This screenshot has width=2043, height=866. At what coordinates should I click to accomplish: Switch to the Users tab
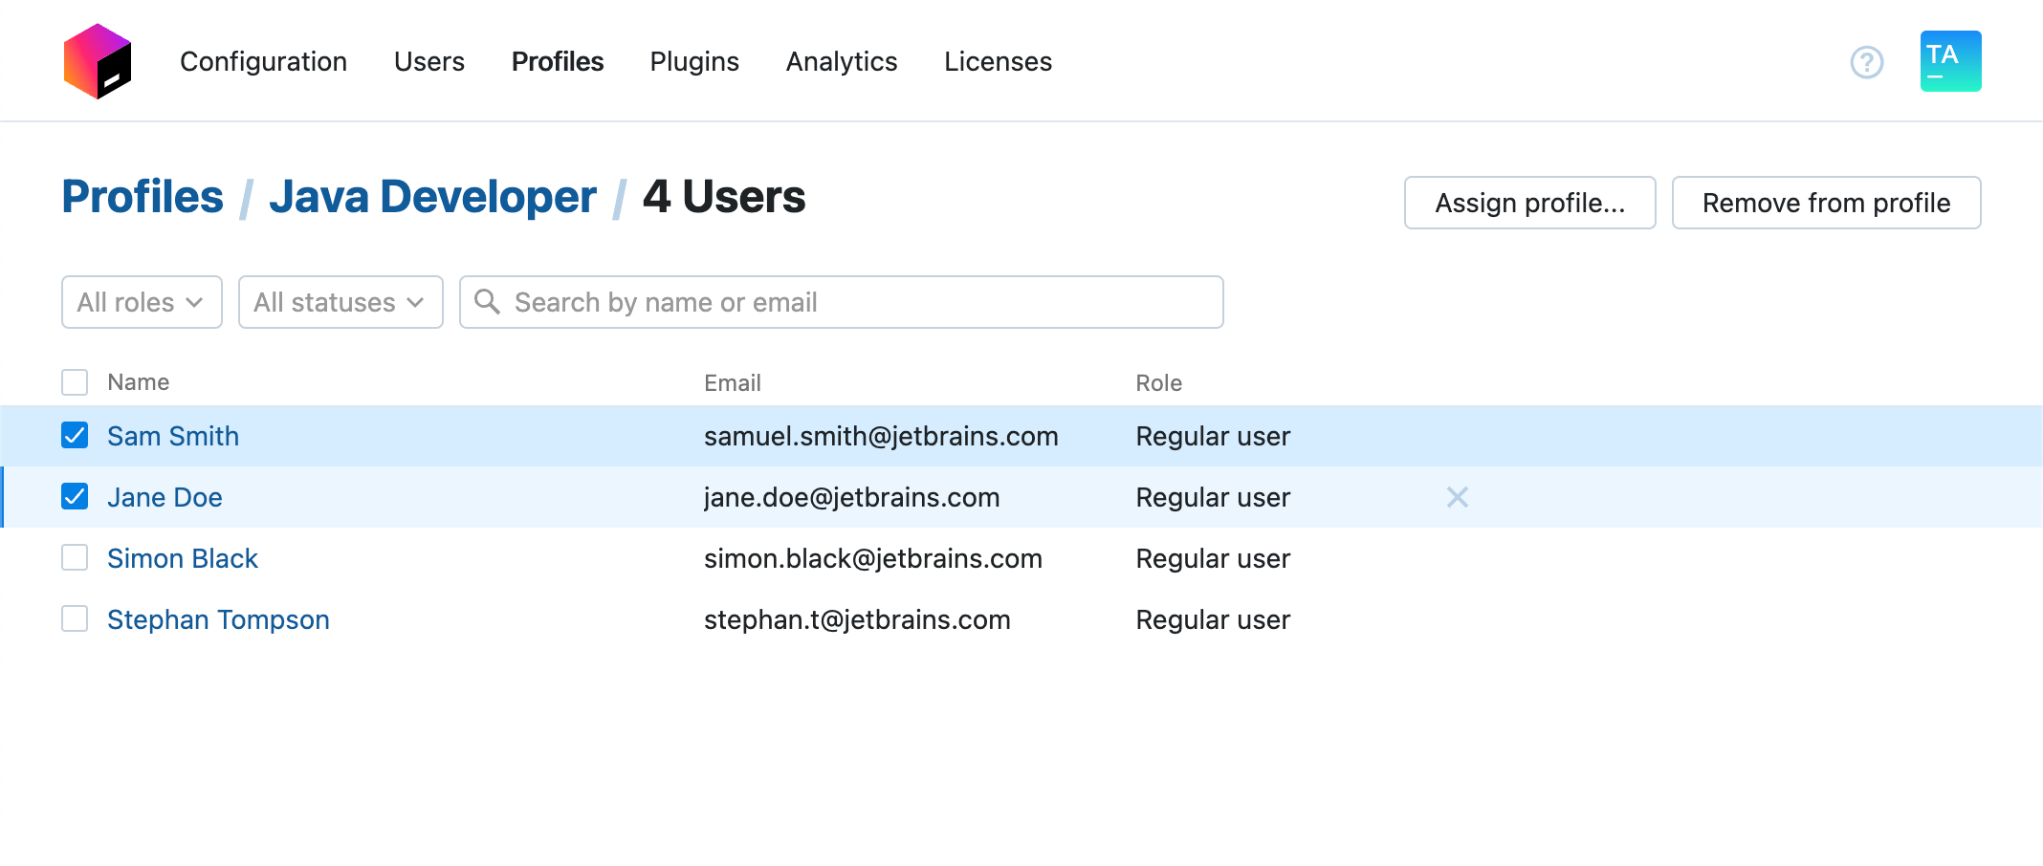click(428, 61)
